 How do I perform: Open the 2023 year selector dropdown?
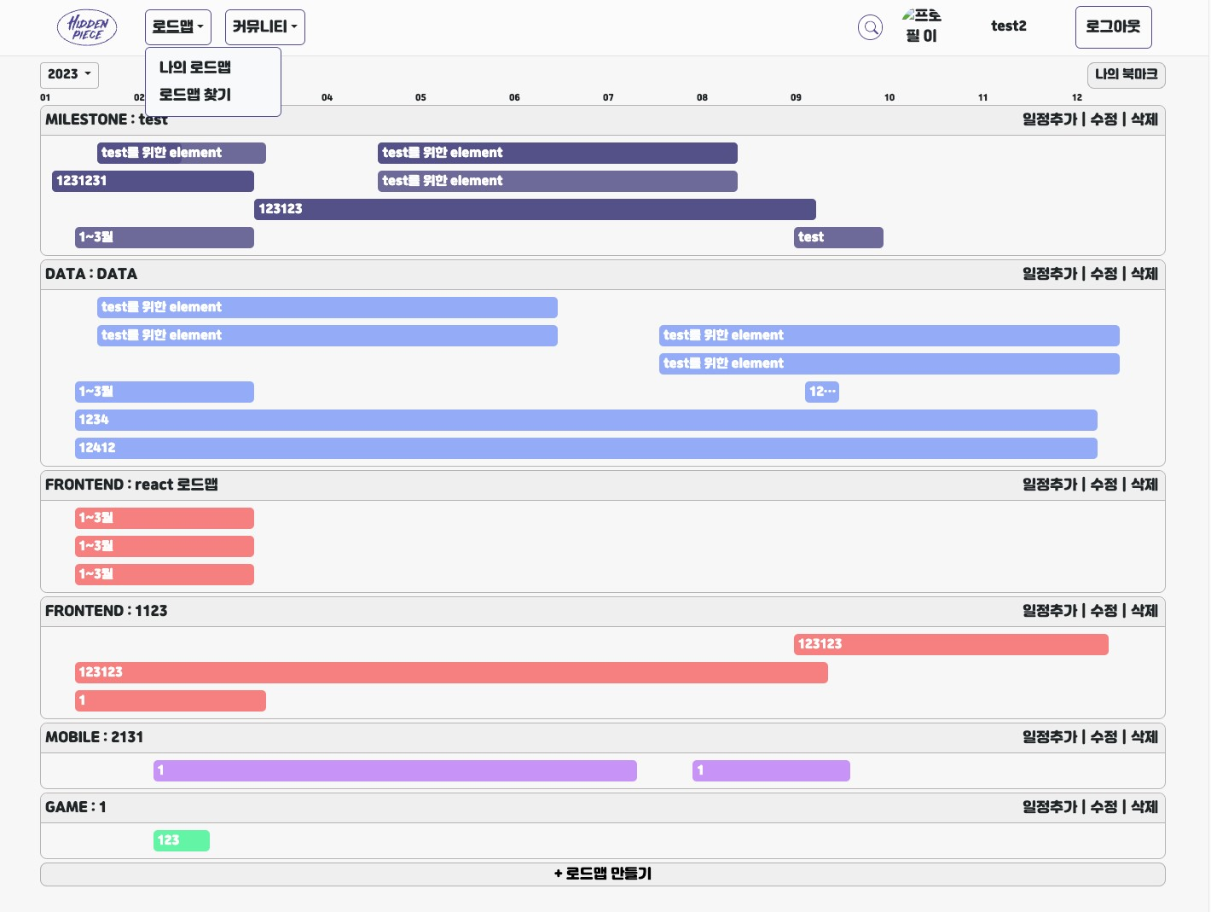coord(68,75)
